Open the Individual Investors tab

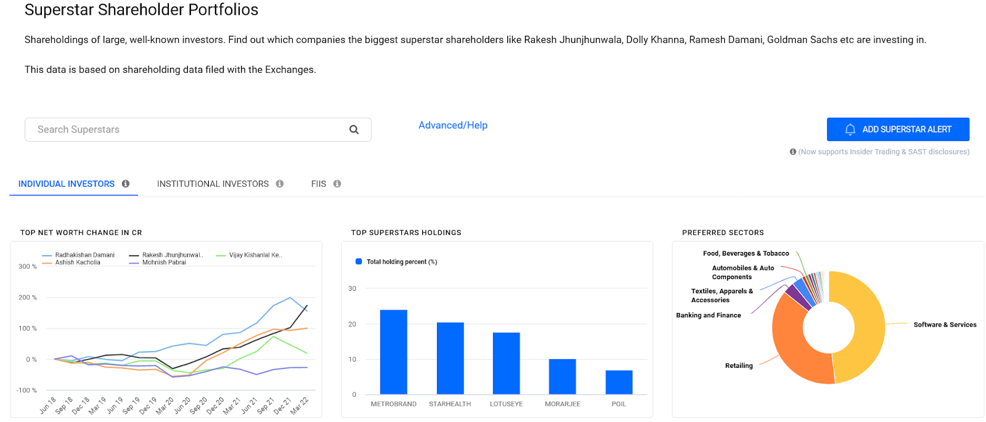point(67,184)
